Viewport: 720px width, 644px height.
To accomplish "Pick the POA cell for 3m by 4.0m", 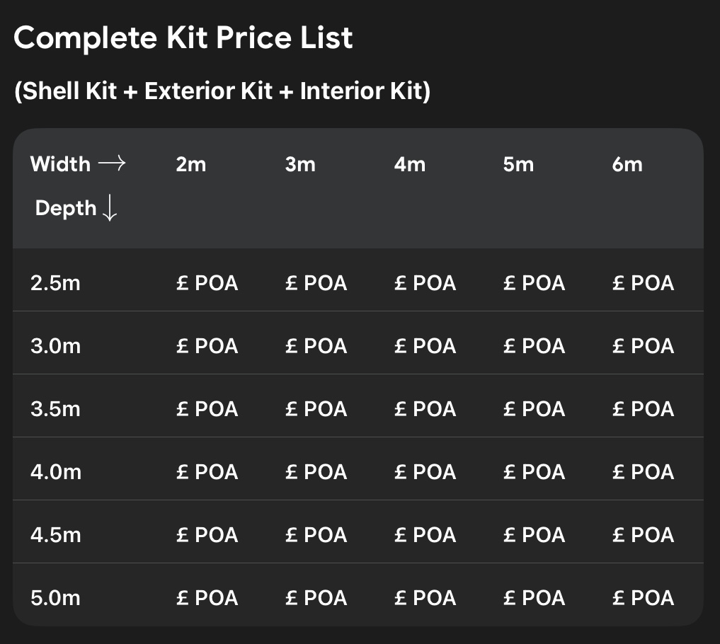I will point(316,472).
